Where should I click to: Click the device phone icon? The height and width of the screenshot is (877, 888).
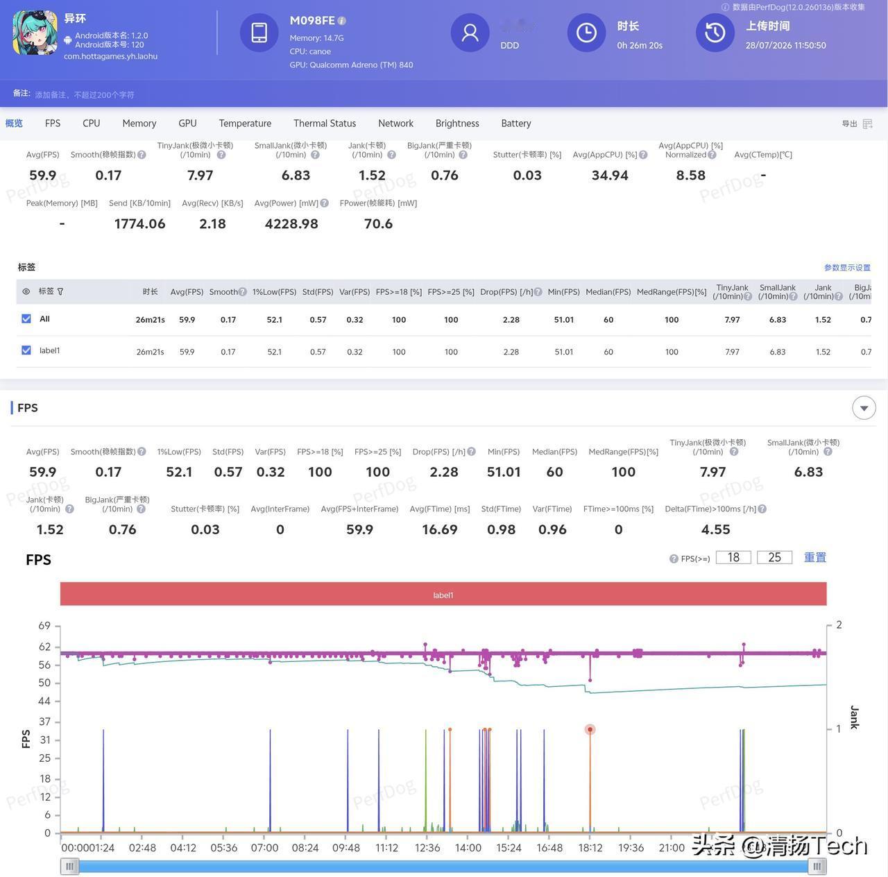[259, 33]
